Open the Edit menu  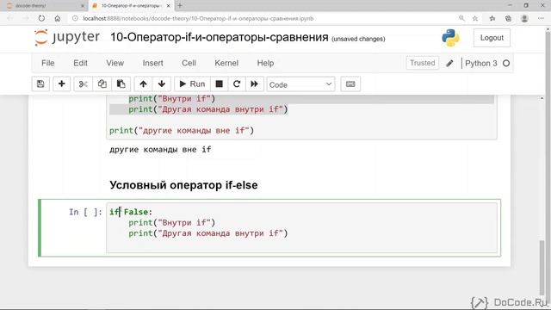[x=80, y=63]
